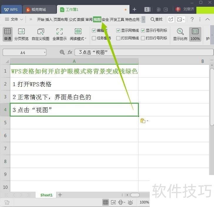The width and height of the screenshot is (214, 207).
Task: Click the paste options clipboard icon
Action: 143,121
